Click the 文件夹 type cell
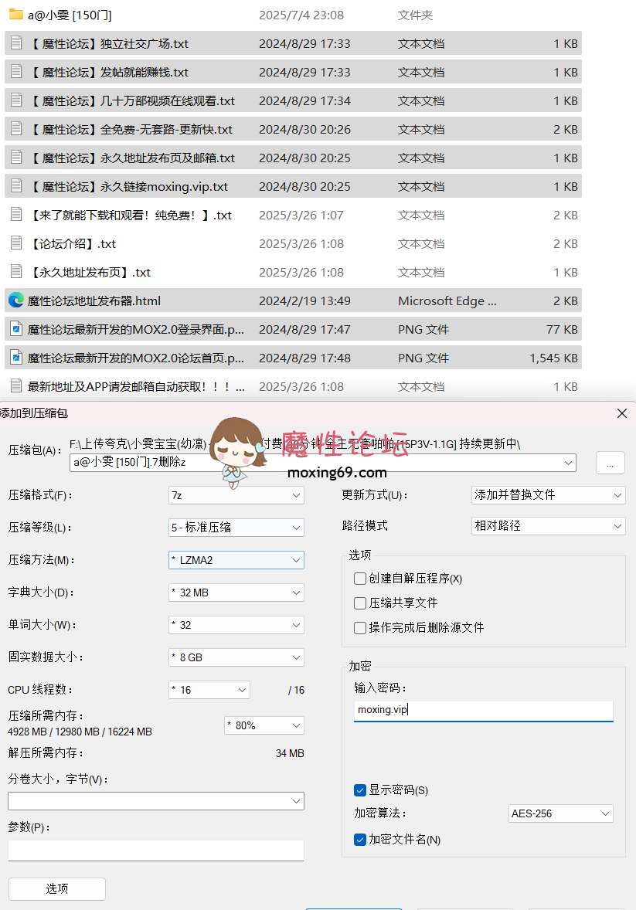636x910 pixels. coord(415,15)
